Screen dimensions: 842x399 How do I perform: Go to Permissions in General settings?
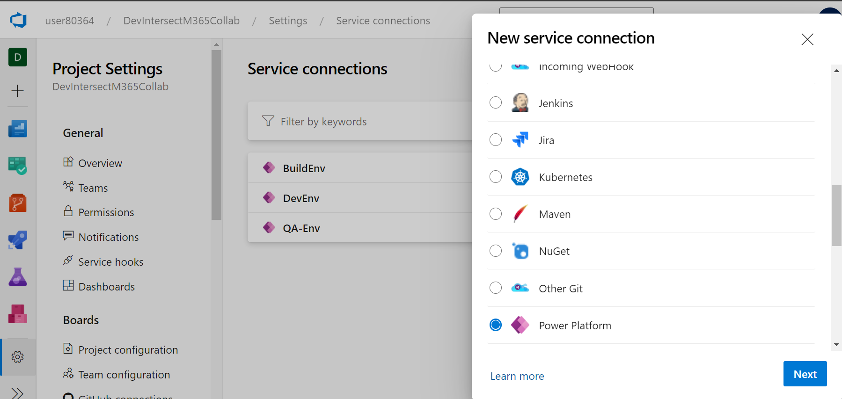[106, 212]
